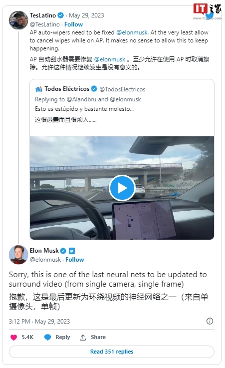Click the Share upload arrow icon
The width and height of the screenshot is (225, 368).
point(83,337)
